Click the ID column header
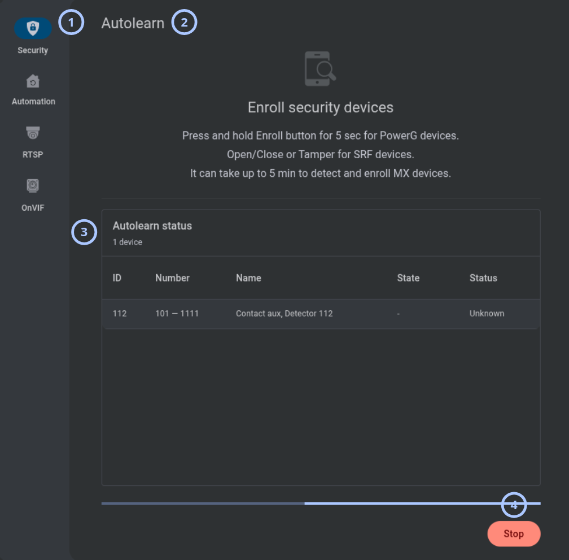This screenshot has height=560, width=569. pyautogui.click(x=117, y=278)
